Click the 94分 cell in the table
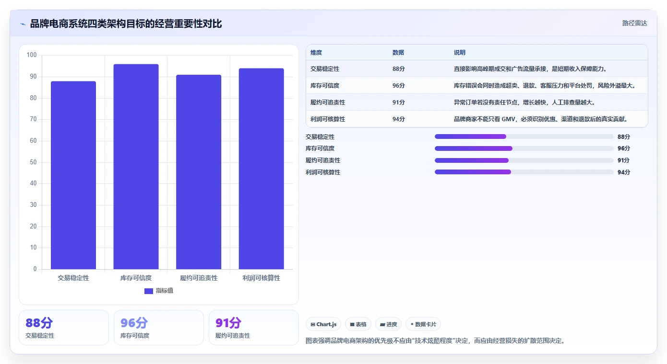 point(399,119)
